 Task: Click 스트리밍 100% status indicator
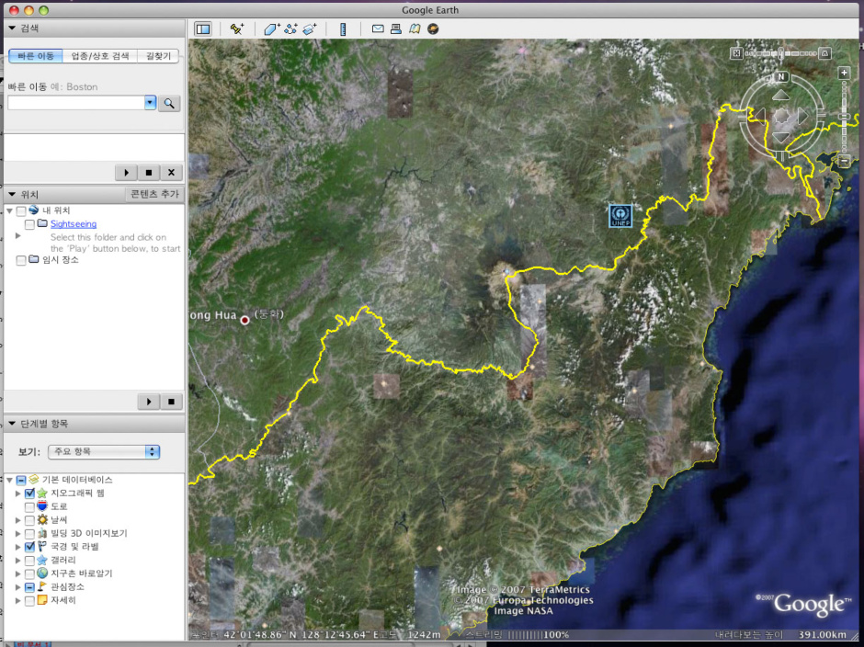pyautogui.click(x=518, y=635)
